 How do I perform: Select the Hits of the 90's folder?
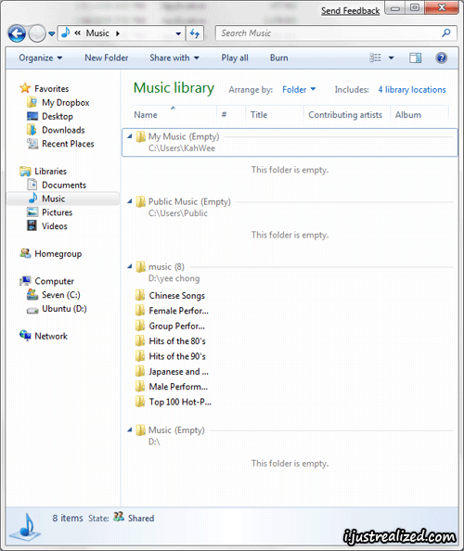click(170, 356)
